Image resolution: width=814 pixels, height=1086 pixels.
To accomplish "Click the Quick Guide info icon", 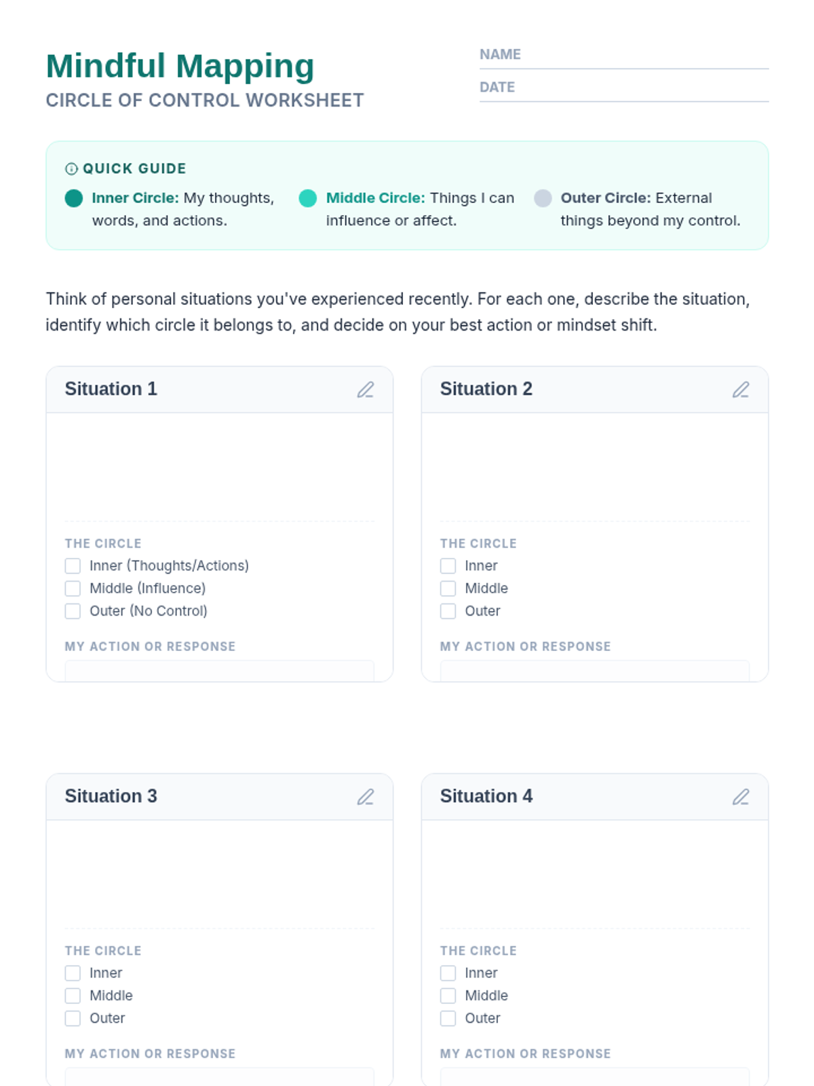I will coord(71,169).
